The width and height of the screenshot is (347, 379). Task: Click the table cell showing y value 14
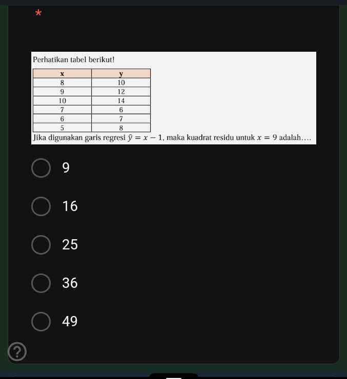(x=121, y=100)
